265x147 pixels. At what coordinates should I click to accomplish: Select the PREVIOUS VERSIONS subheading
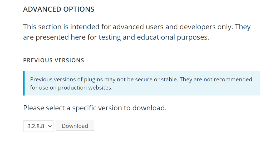point(53,60)
